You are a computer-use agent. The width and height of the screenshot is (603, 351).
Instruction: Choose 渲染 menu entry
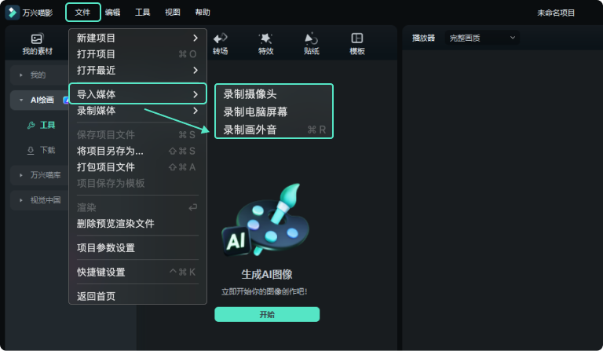[137, 207]
